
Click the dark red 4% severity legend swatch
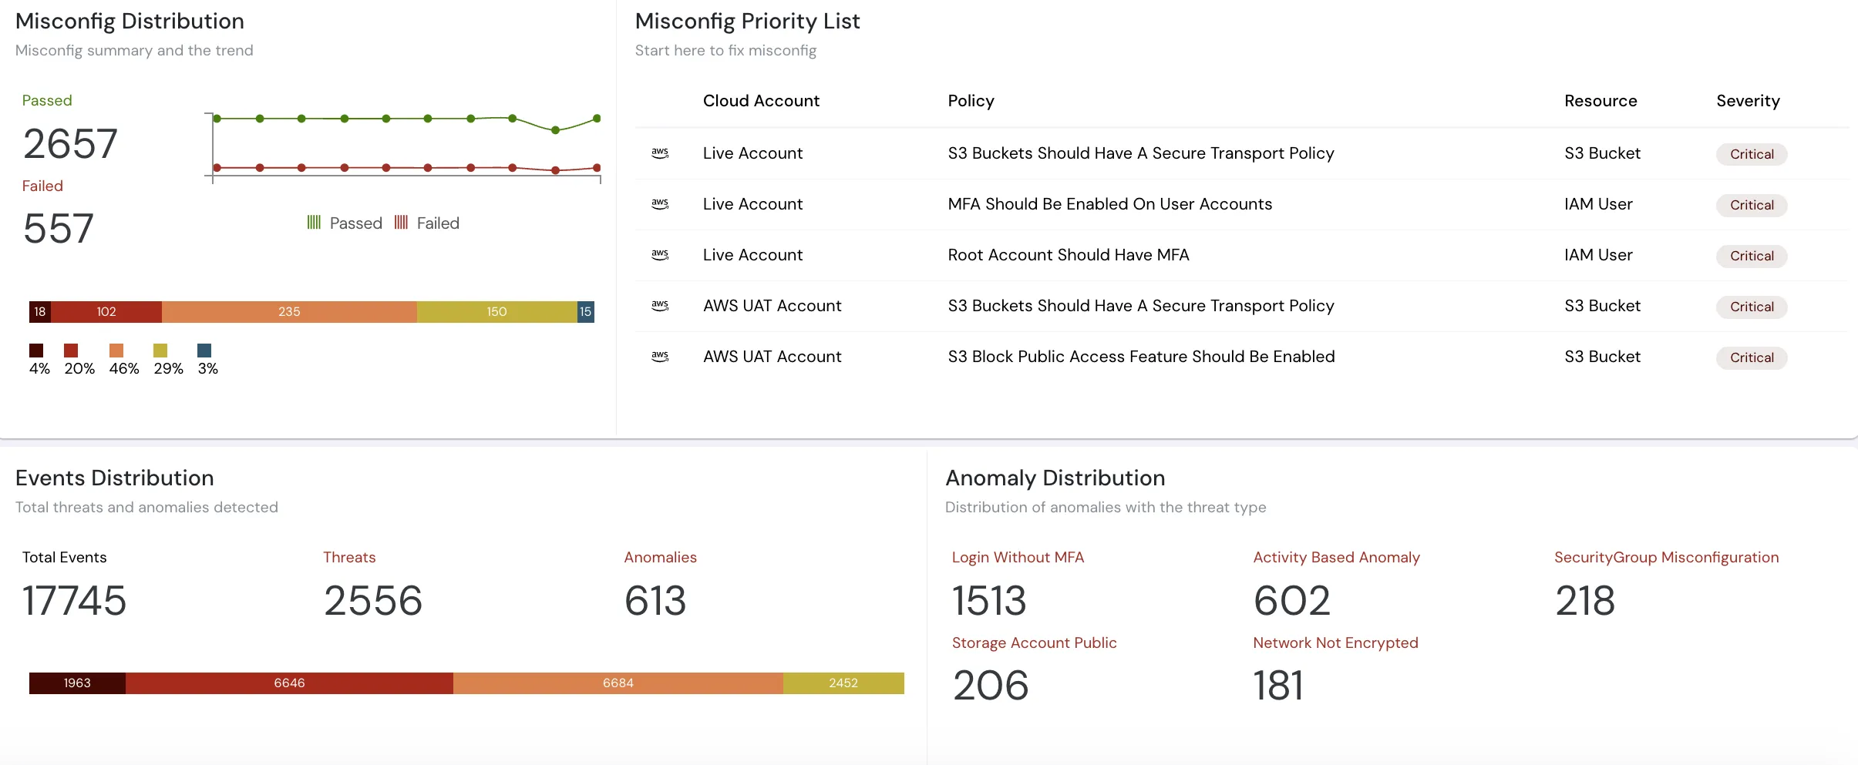pyautogui.click(x=36, y=351)
